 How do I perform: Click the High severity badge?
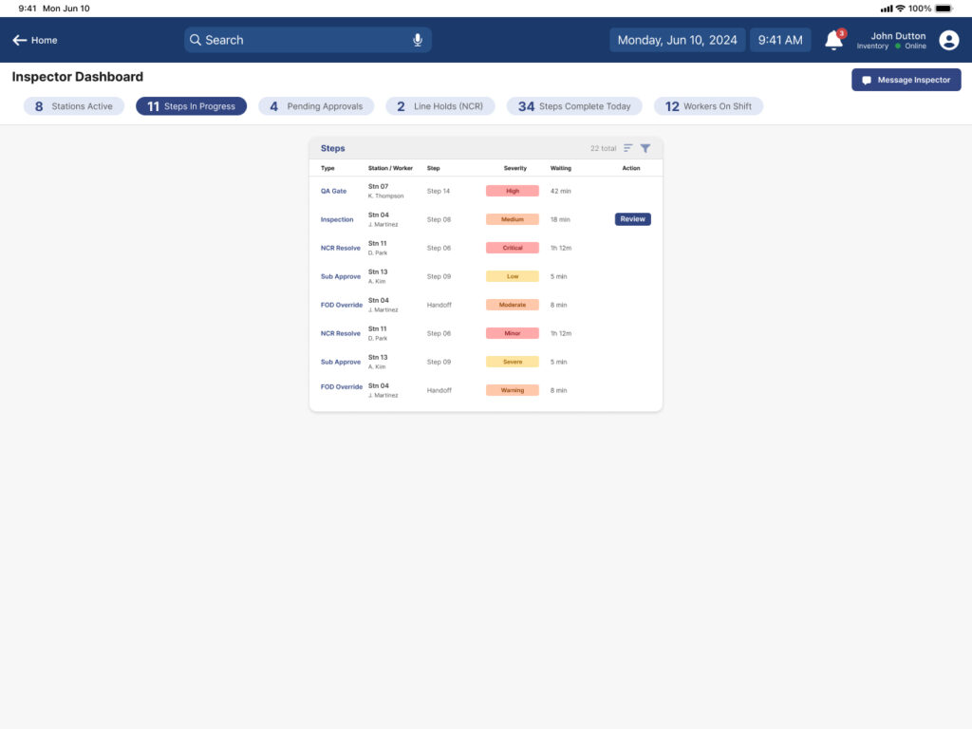[512, 191]
